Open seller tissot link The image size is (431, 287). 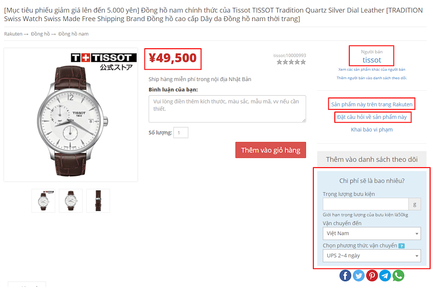[x=372, y=60]
